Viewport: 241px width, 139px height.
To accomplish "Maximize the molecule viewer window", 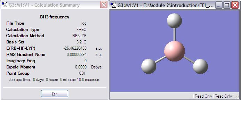I will 227,5.
